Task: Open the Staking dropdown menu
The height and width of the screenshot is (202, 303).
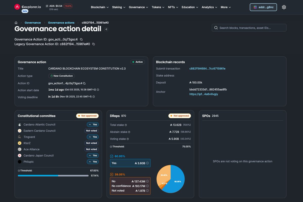Action: pos(119,7)
